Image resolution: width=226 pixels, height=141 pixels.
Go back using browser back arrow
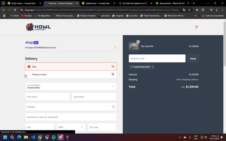pyautogui.click(x=4, y=10)
